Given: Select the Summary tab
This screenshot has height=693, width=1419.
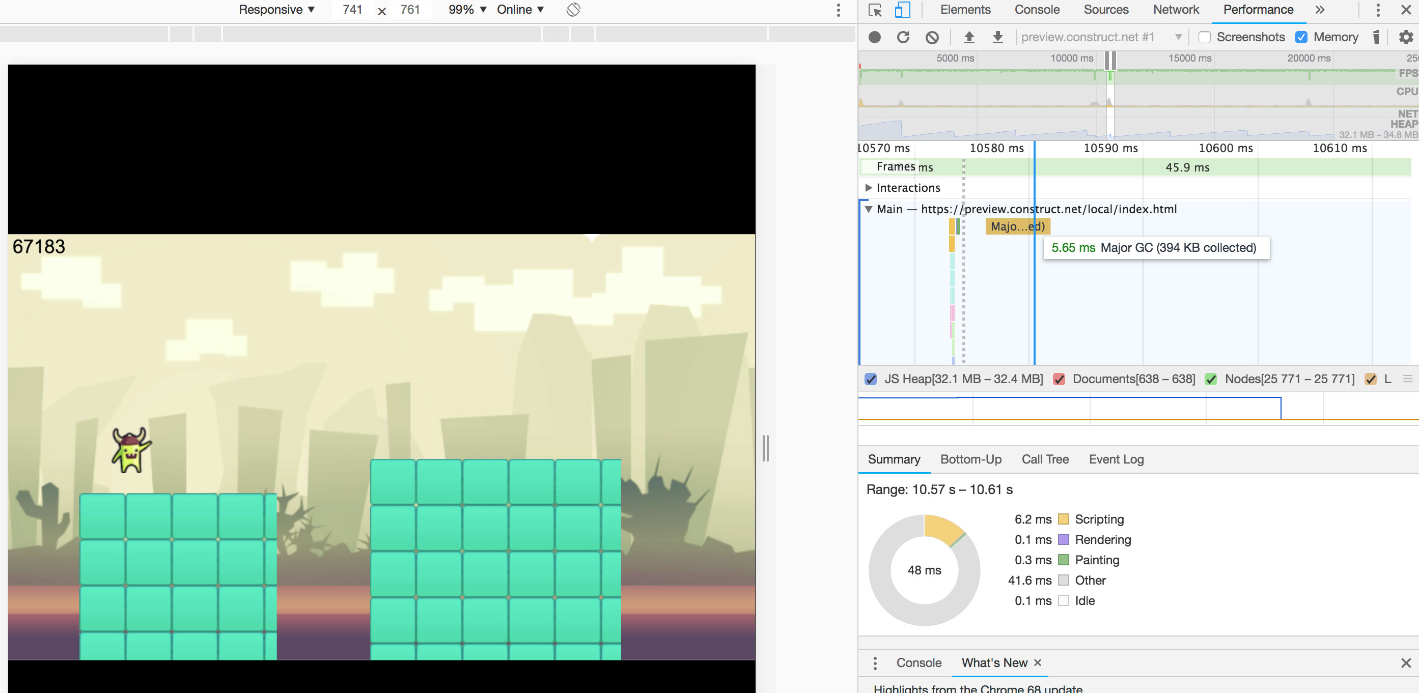Looking at the screenshot, I should click(x=894, y=459).
